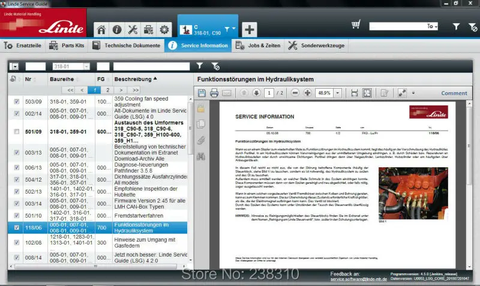Click the PDF page number field
This screenshot has width=480, height=286.
coord(269,93)
